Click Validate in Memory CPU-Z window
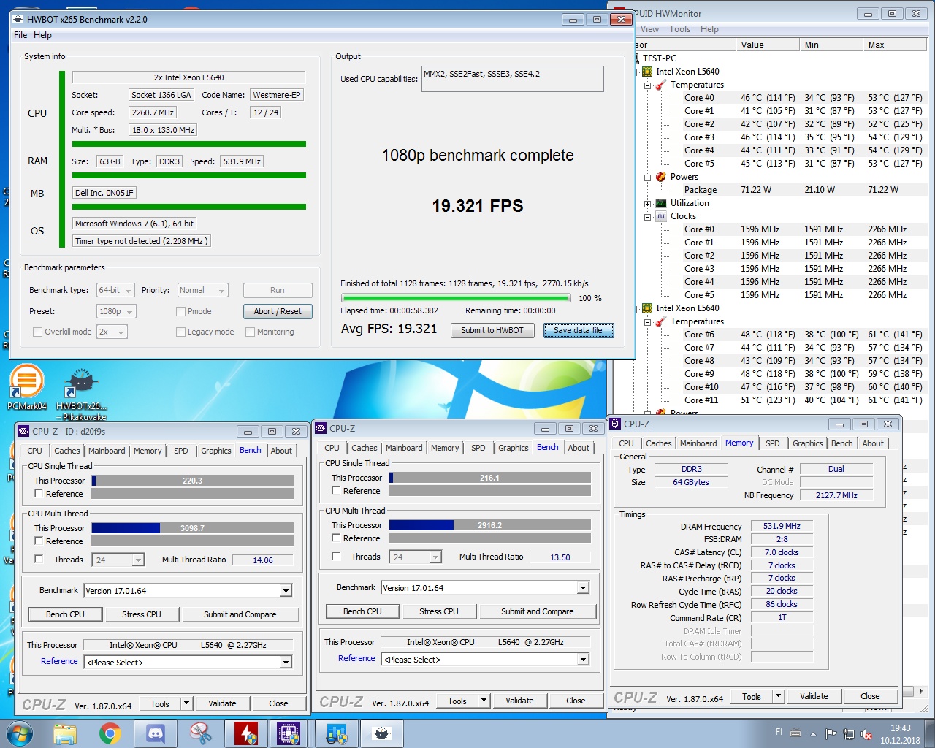The height and width of the screenshot is (748, 935). click(814, 696)
